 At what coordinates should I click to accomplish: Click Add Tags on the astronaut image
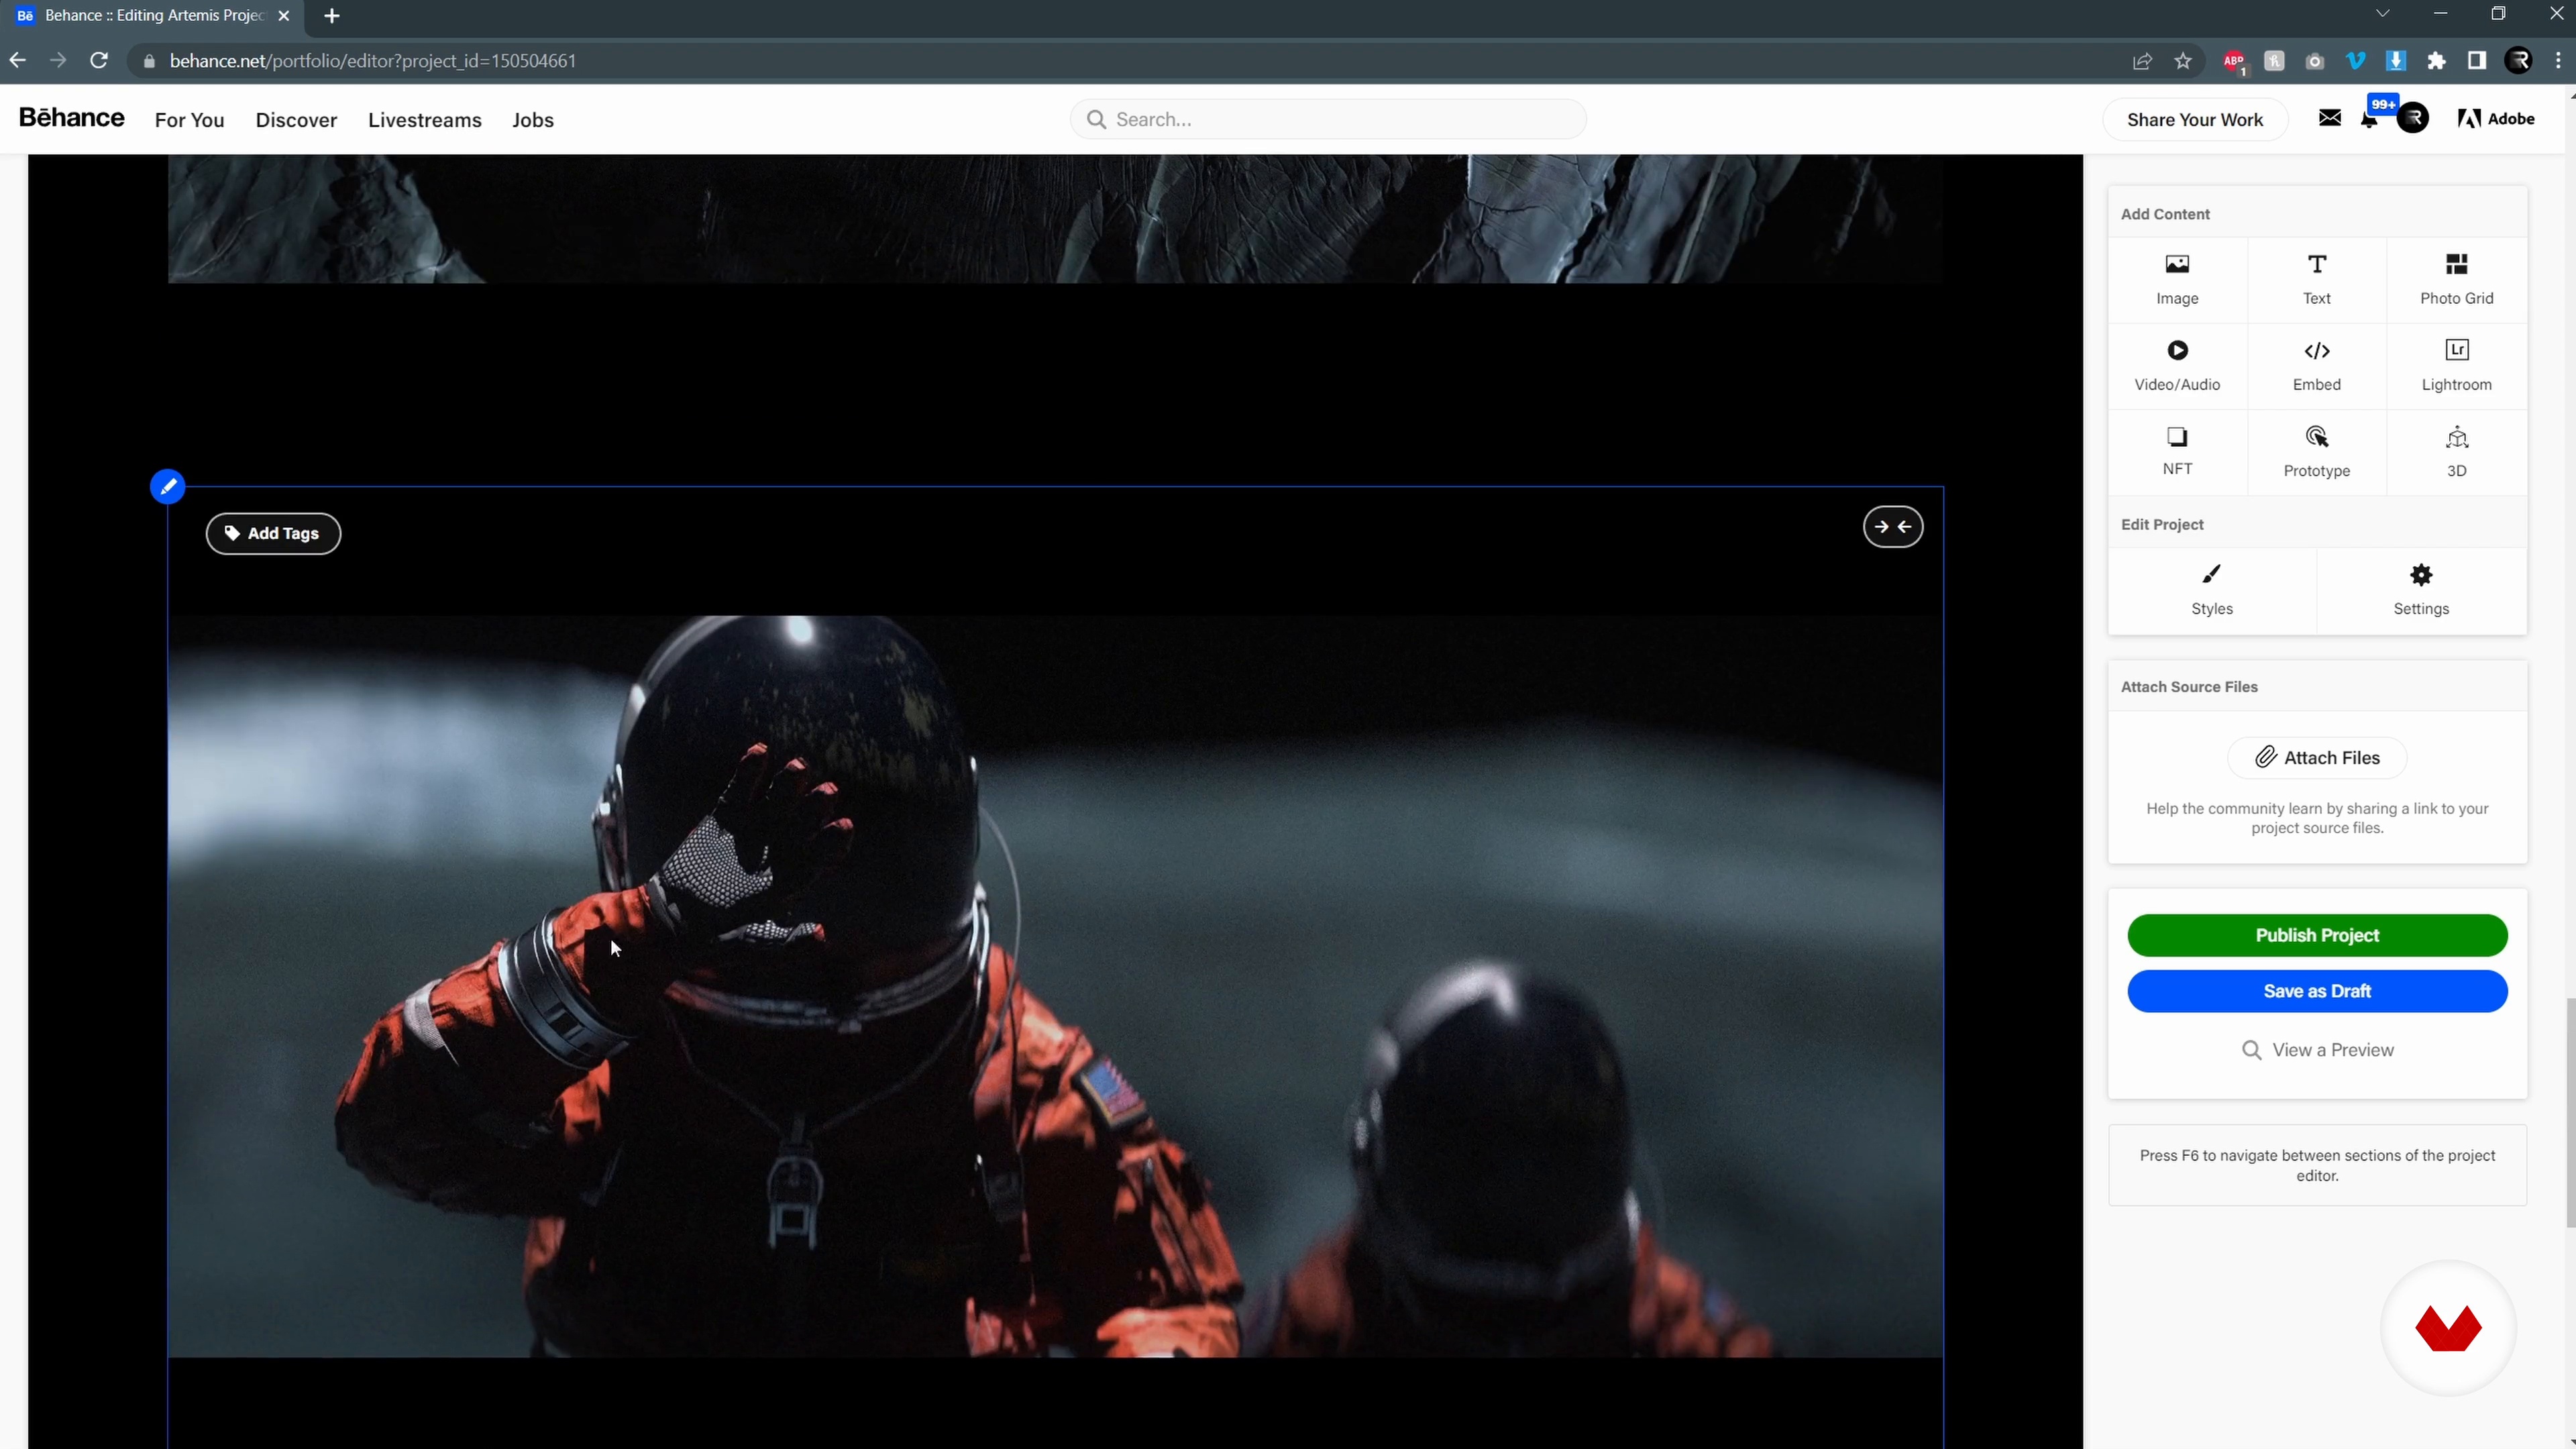[273, 533]
